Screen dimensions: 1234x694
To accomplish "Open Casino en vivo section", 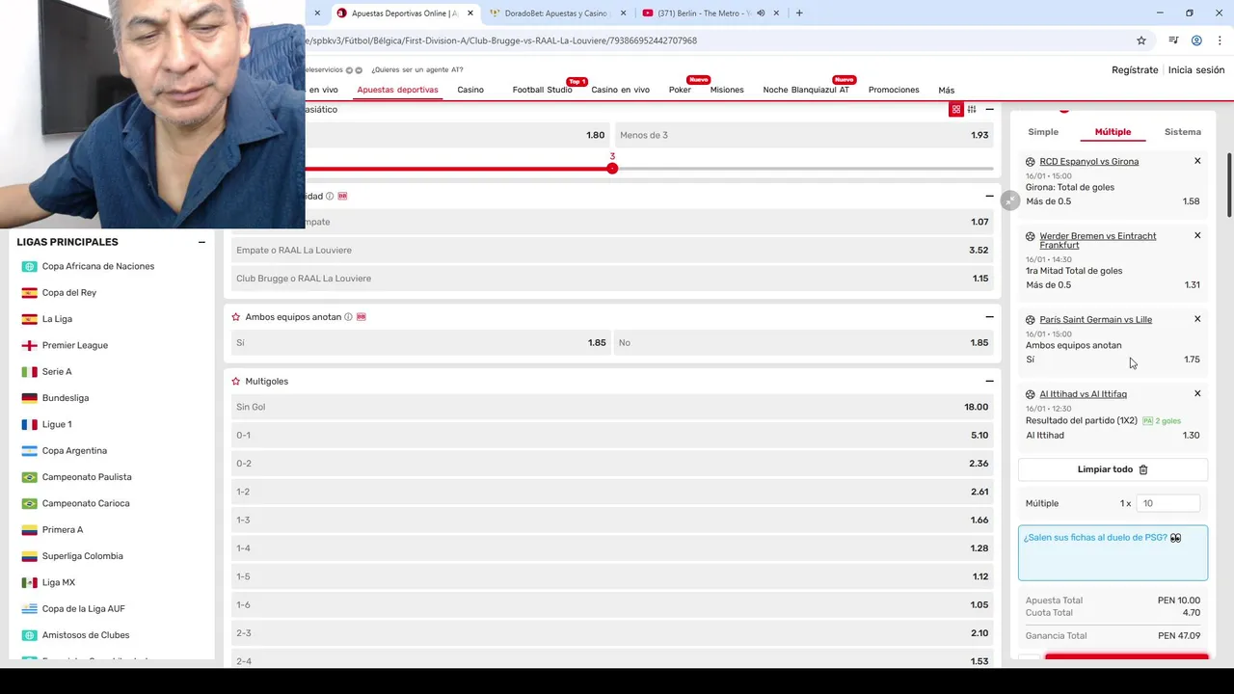I will coord(620,90).
